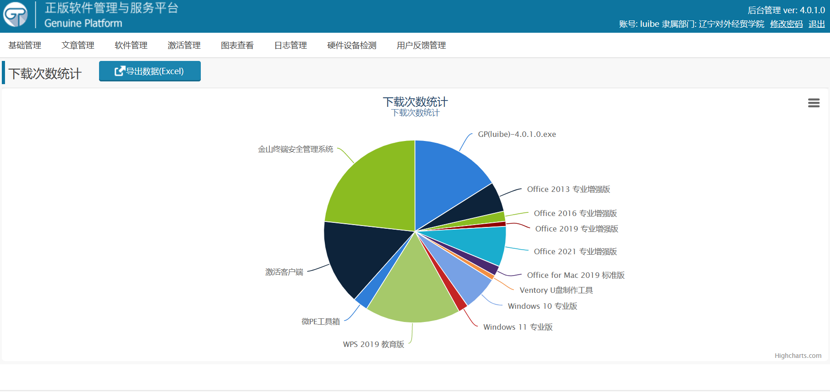Click the Office 2013 专业增强版 label
Screen dimensions: 830x392
click(568, 189)
